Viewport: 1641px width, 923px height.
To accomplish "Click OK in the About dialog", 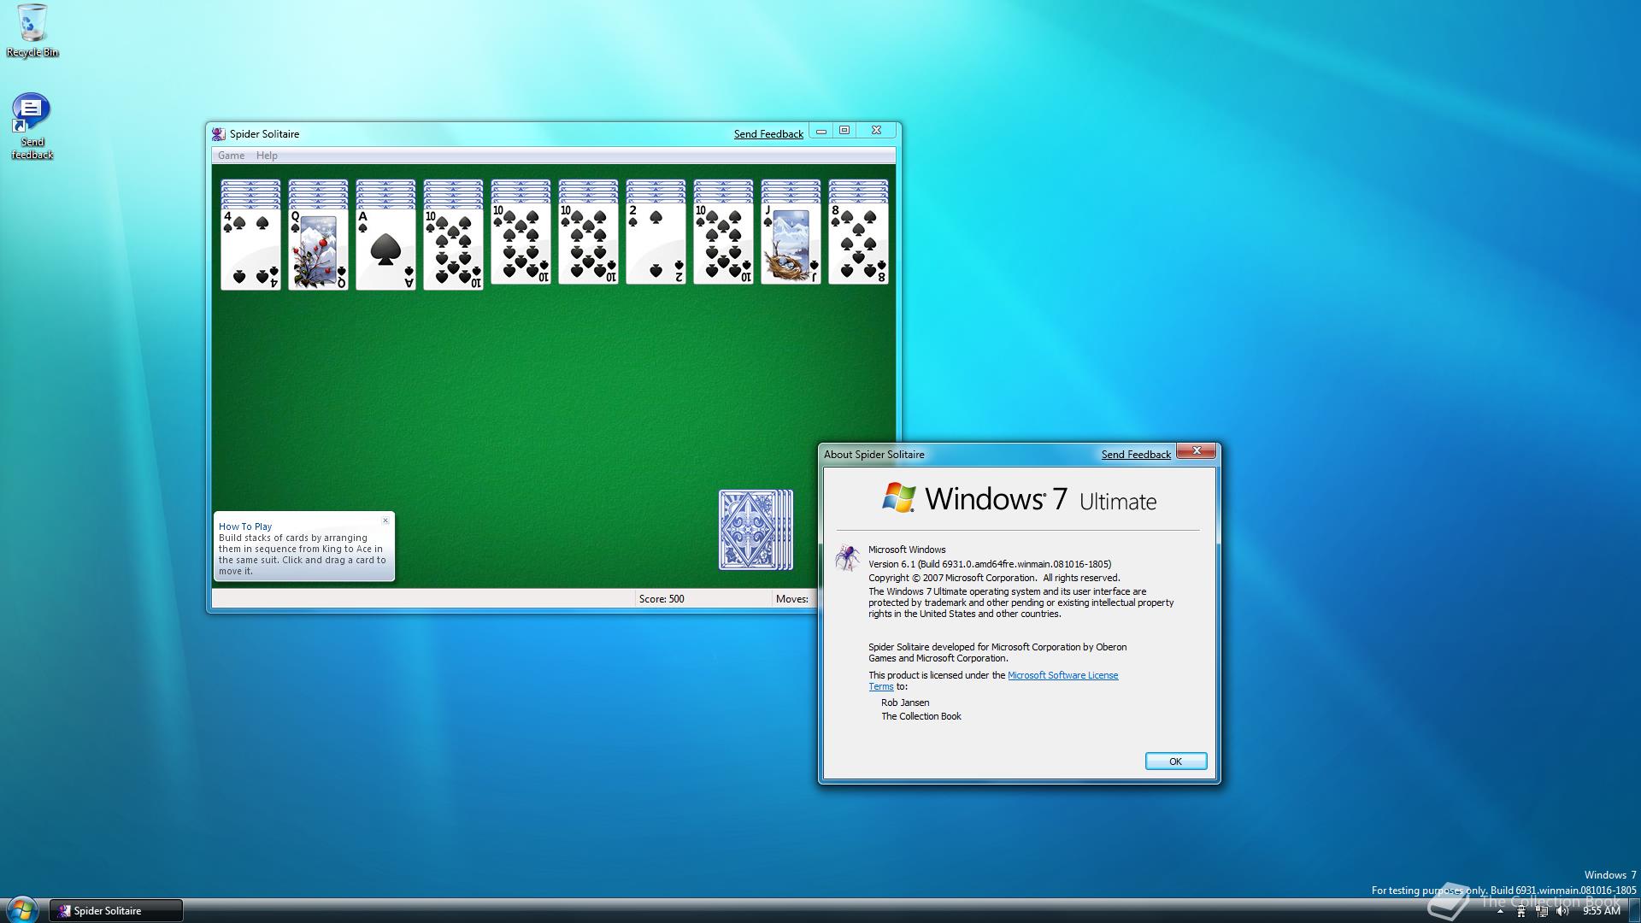I will pyautogui.click(x=1176, y=761).
